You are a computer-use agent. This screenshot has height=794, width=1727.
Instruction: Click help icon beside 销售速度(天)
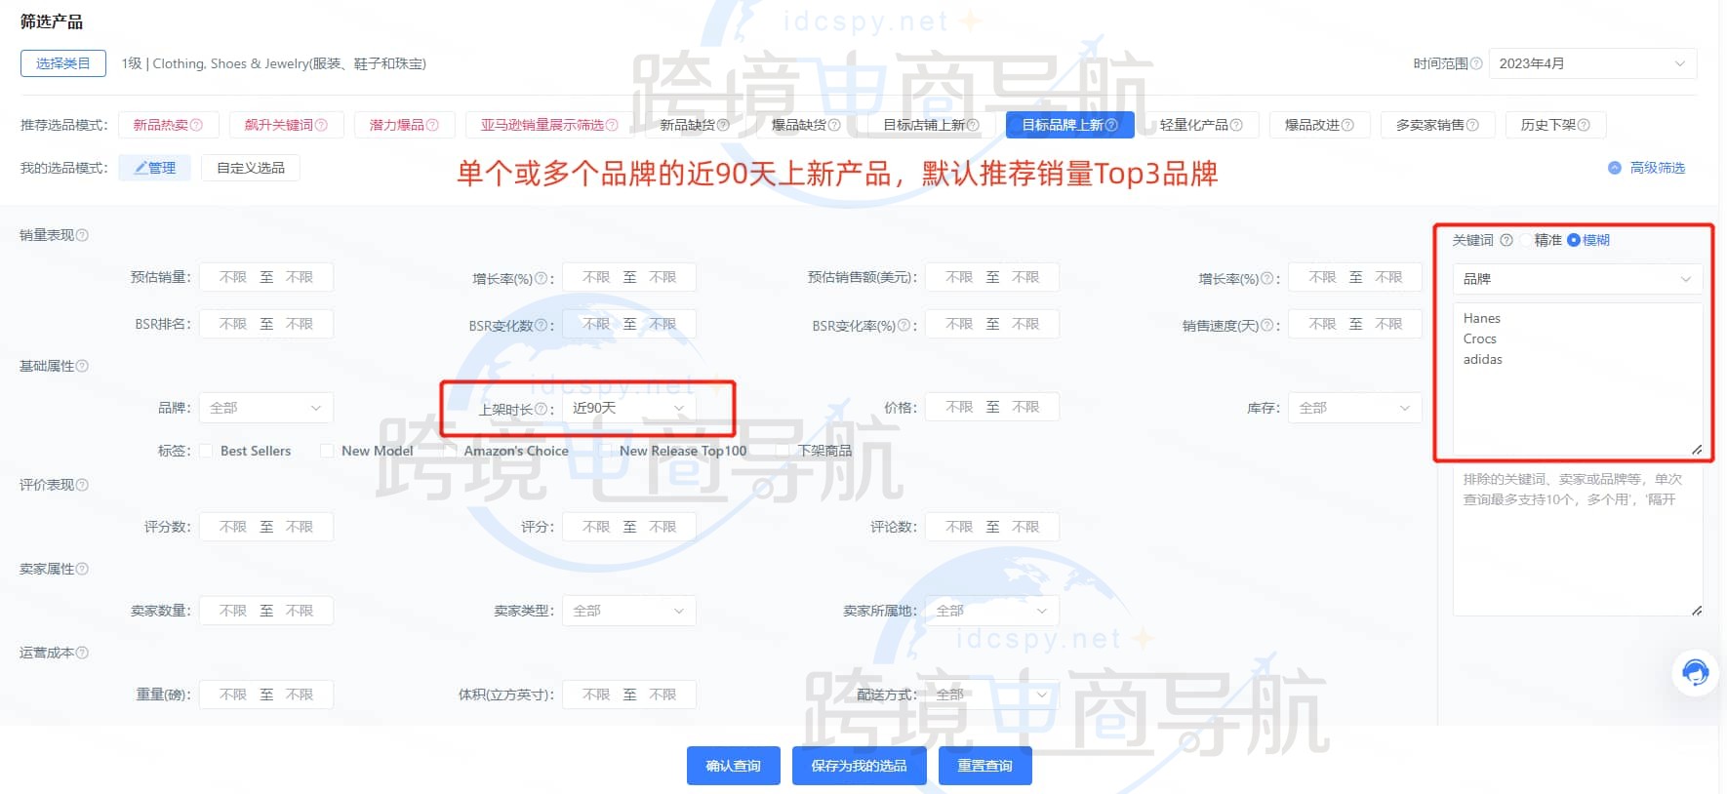[x=1266, y=325]
